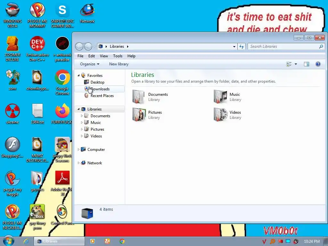Open the address bar history dropdown
The width and height of the screenshot is (328, 246).
click(x=234, y=46)
